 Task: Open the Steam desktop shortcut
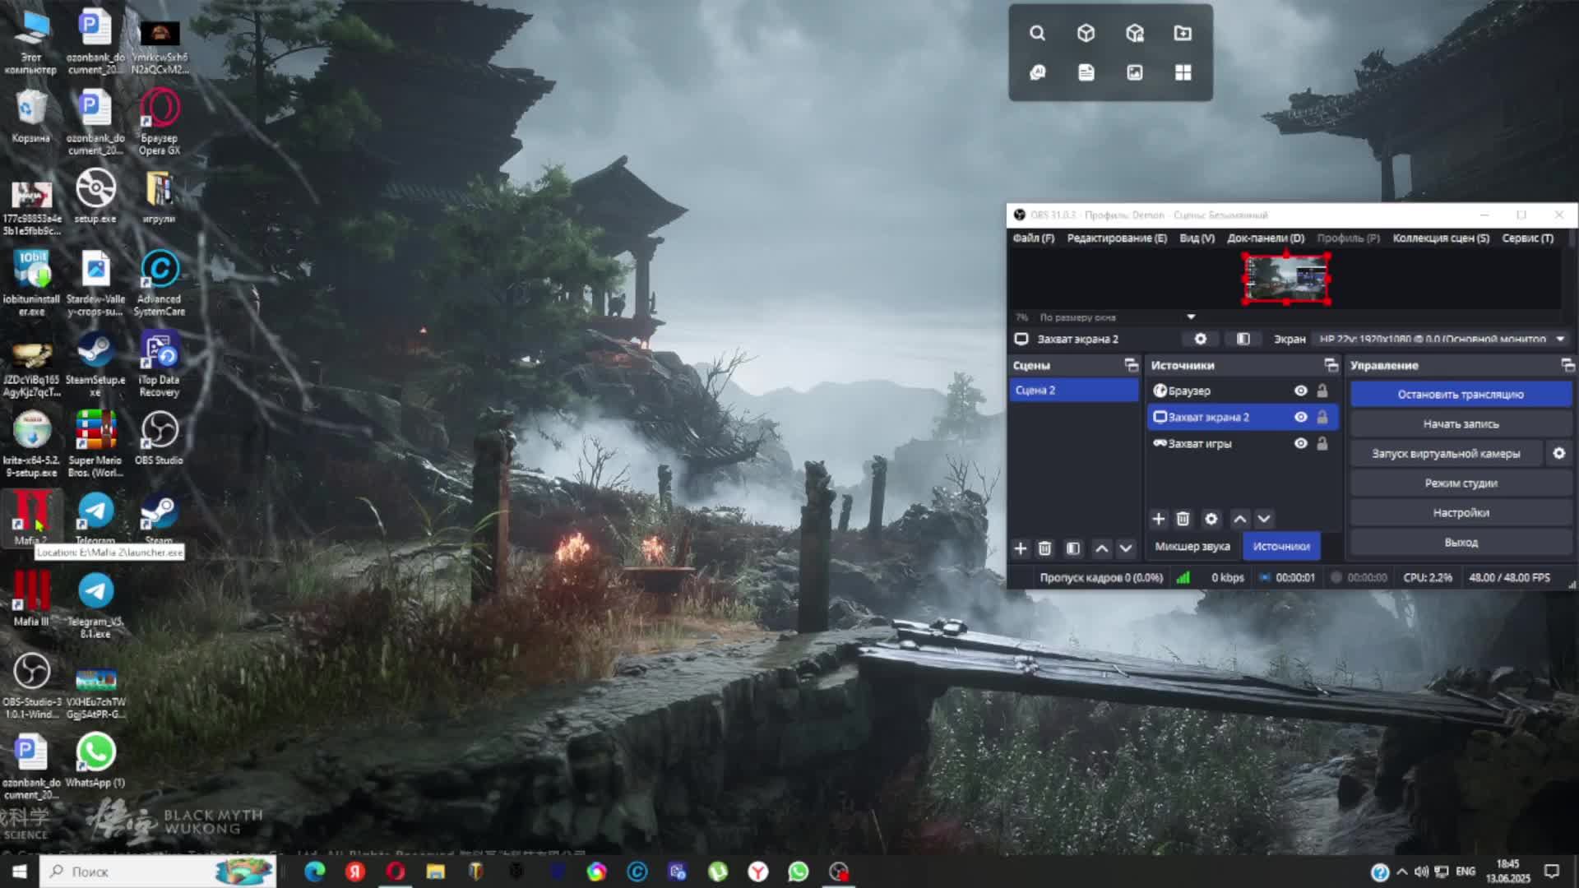[159, 518]
